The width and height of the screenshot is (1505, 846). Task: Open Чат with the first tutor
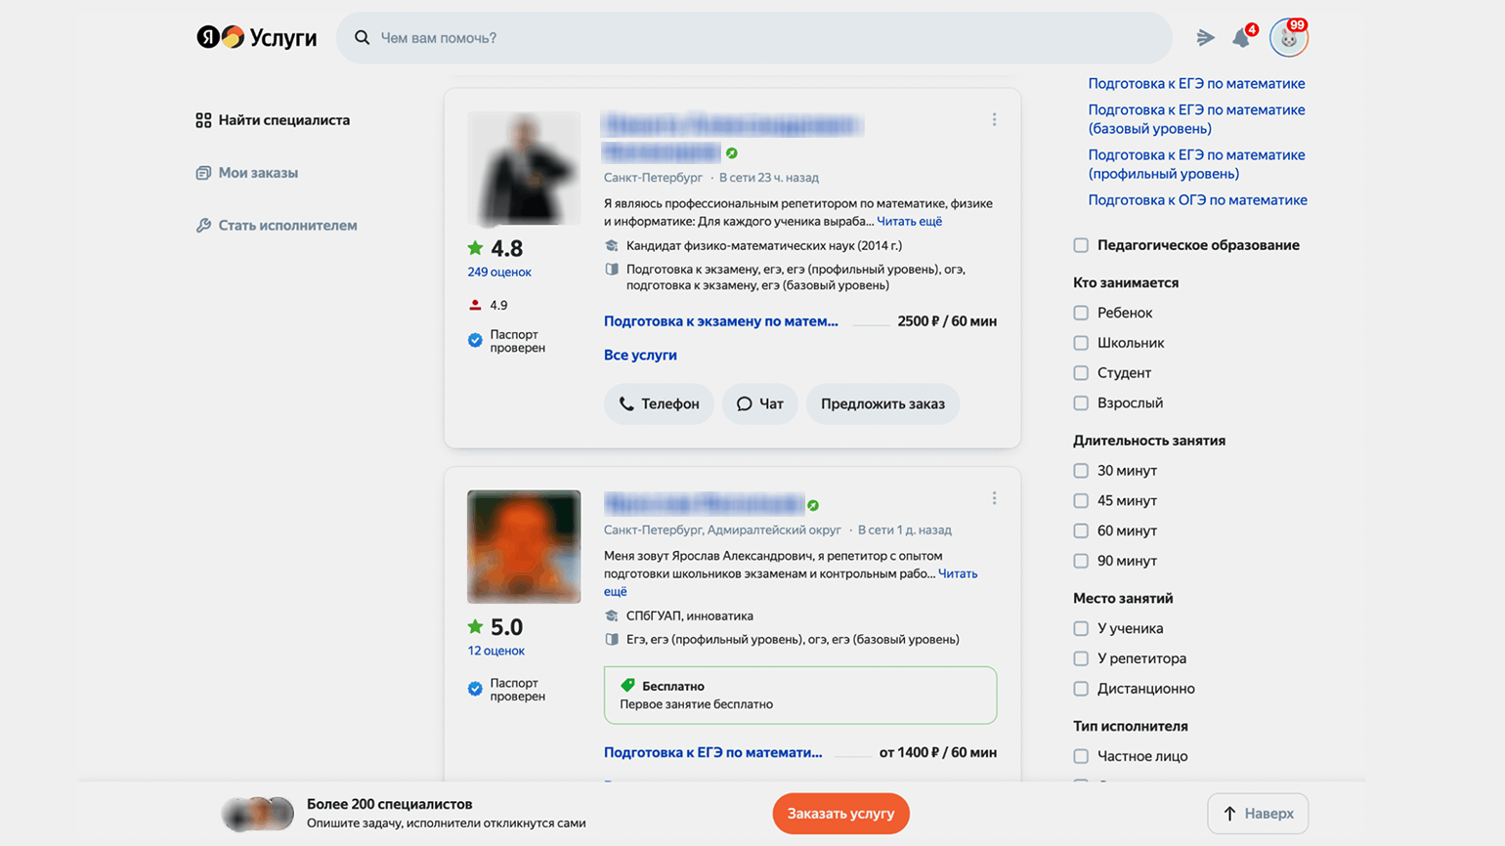click(x=759, y=403)
